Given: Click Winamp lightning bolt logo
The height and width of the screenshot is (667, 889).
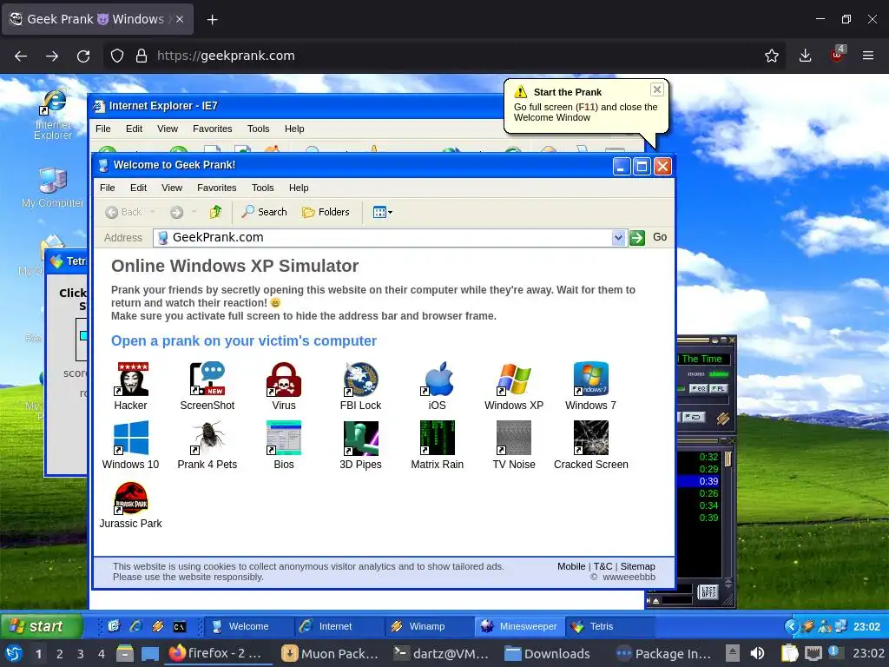Looking at the screenshot, I should (722, 419).
